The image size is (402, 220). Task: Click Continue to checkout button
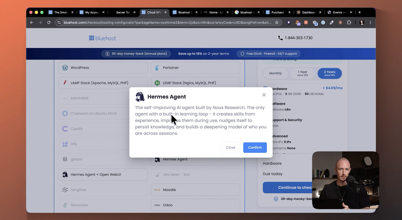pyautogui.click(x=288, y=187)
